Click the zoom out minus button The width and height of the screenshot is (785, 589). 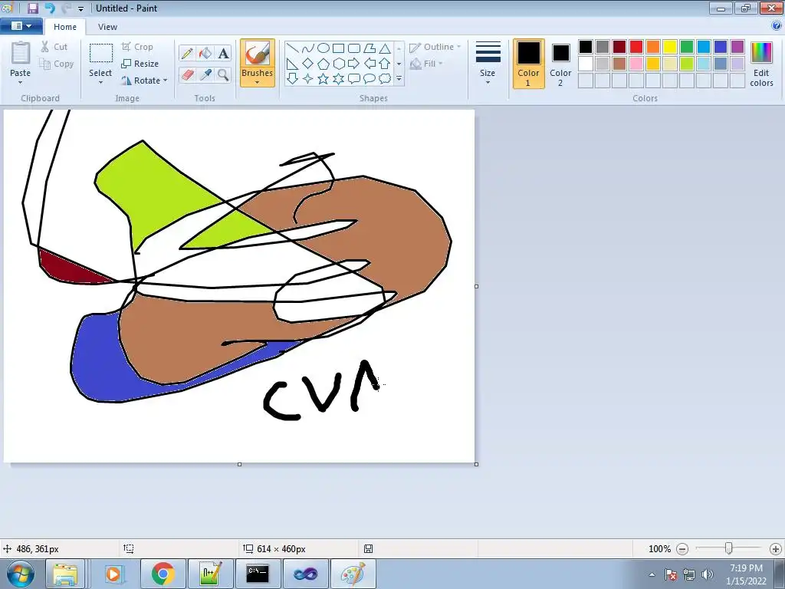click(x=682, y=549)
